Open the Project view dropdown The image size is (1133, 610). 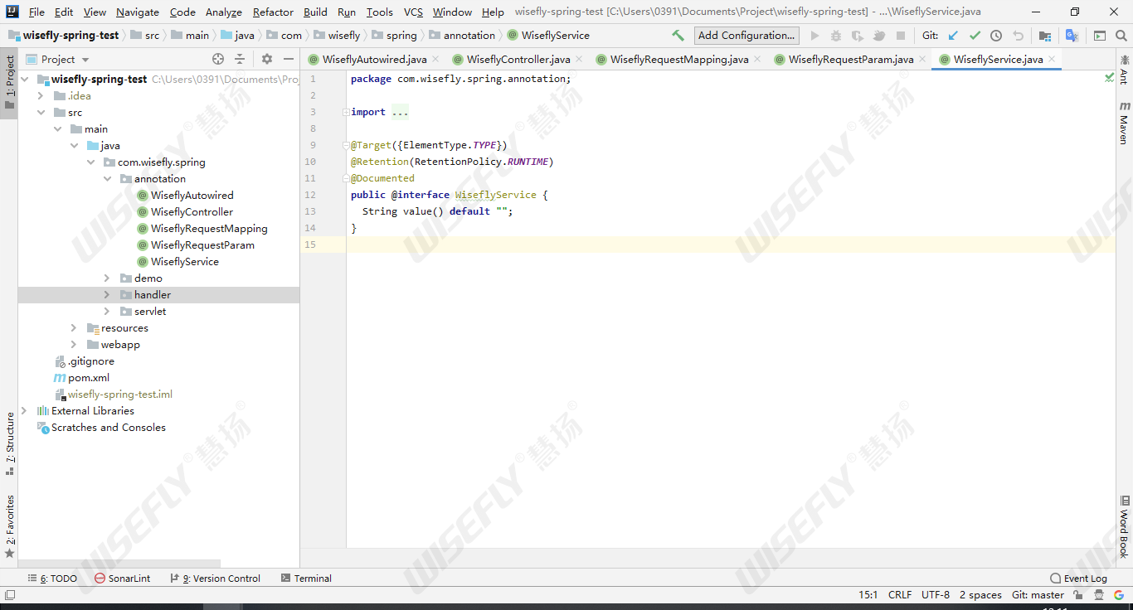[x=58, y=59]
